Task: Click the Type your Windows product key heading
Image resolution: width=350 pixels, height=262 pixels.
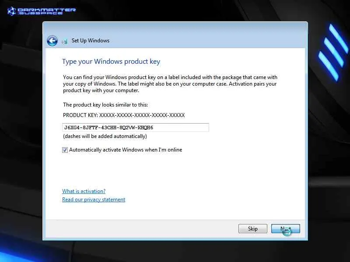Action: [x=111, y=62]
